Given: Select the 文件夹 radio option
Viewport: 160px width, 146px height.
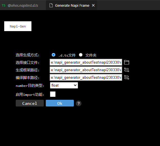Looking at the screenshot, I should point(81,55).
